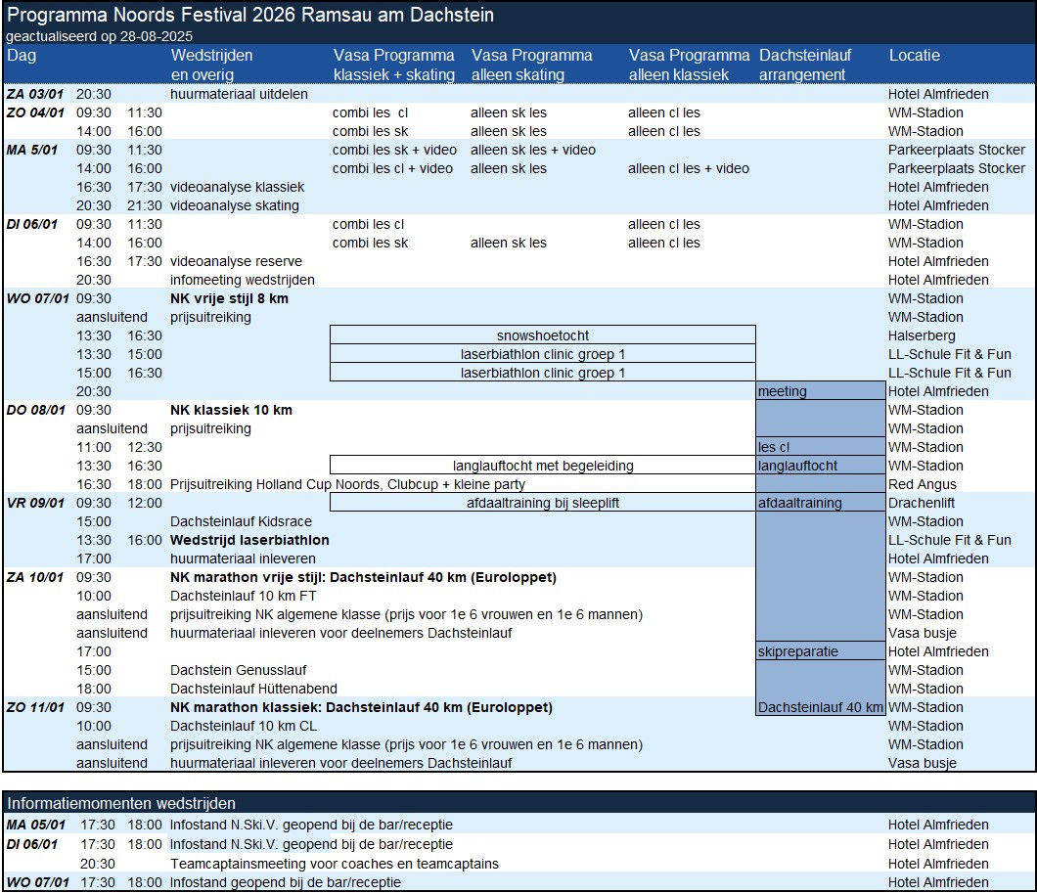This screenshot has height=893, width=1037.
Task: Click the 'afdaaltraining' arrangement cell
Action: (821, 503)
